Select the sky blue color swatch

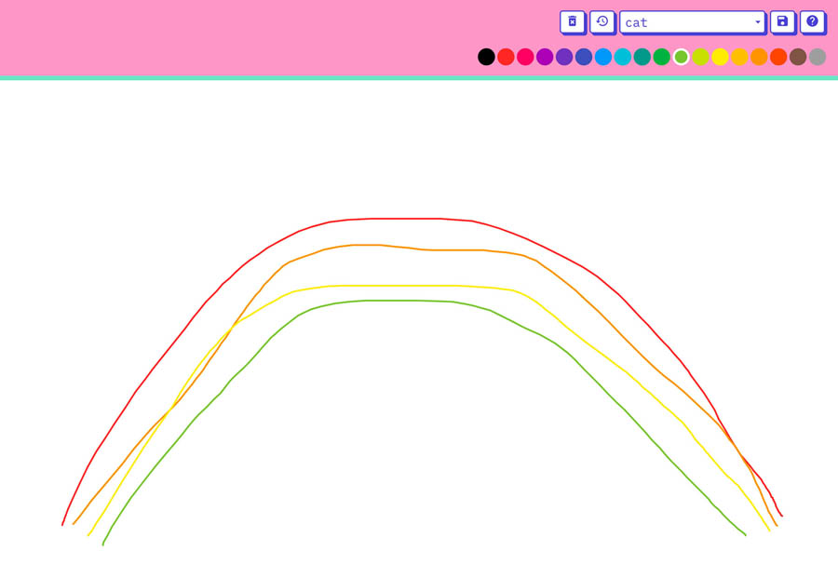coord(603,57)
